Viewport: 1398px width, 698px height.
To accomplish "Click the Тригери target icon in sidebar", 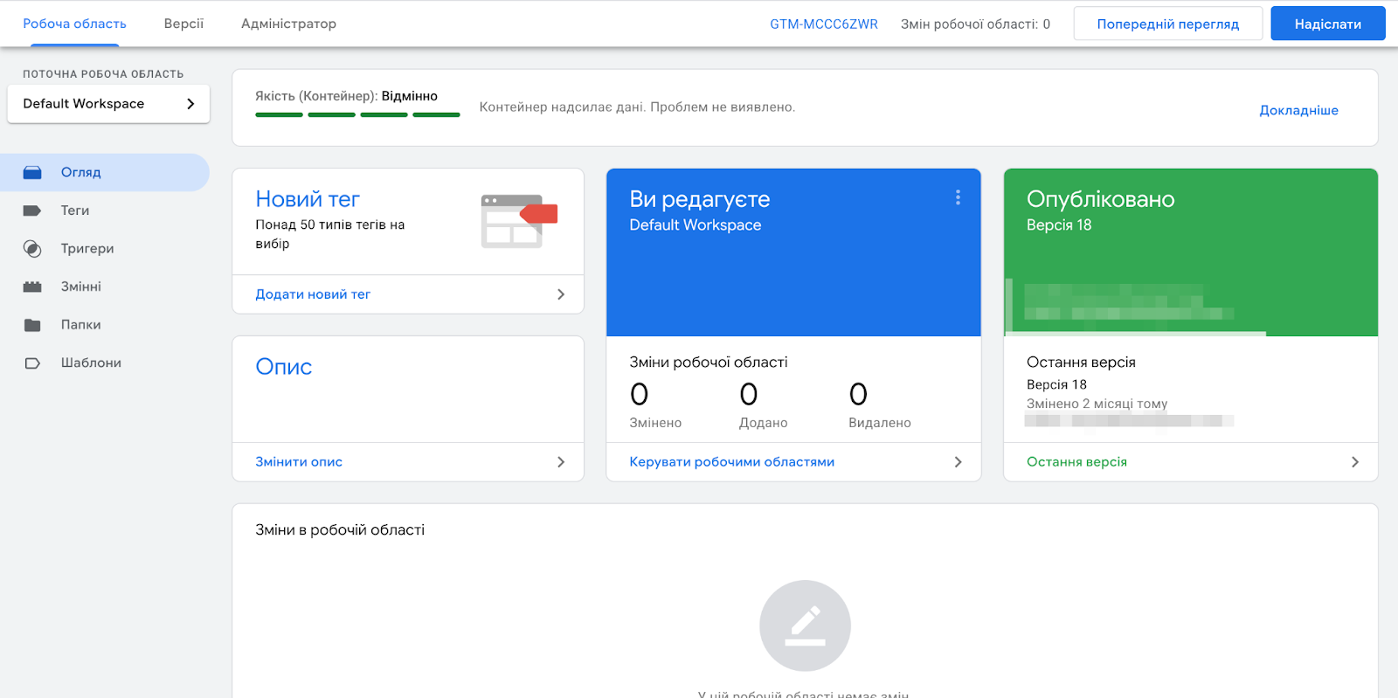I will pyautogui.click(x=32, y=249).
